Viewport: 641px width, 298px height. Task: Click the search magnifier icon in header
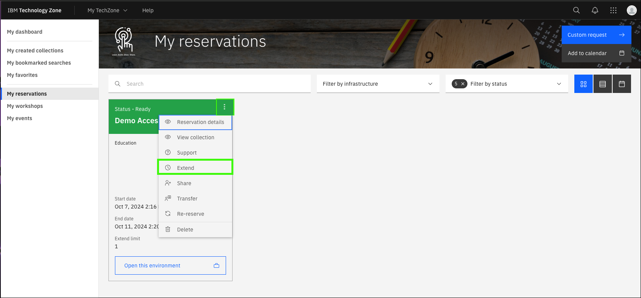click(x=576, y=10)
